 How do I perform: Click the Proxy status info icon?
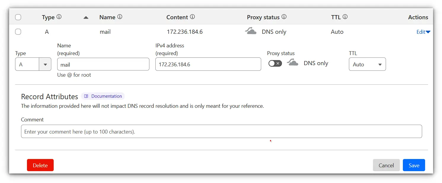(285, 17)
